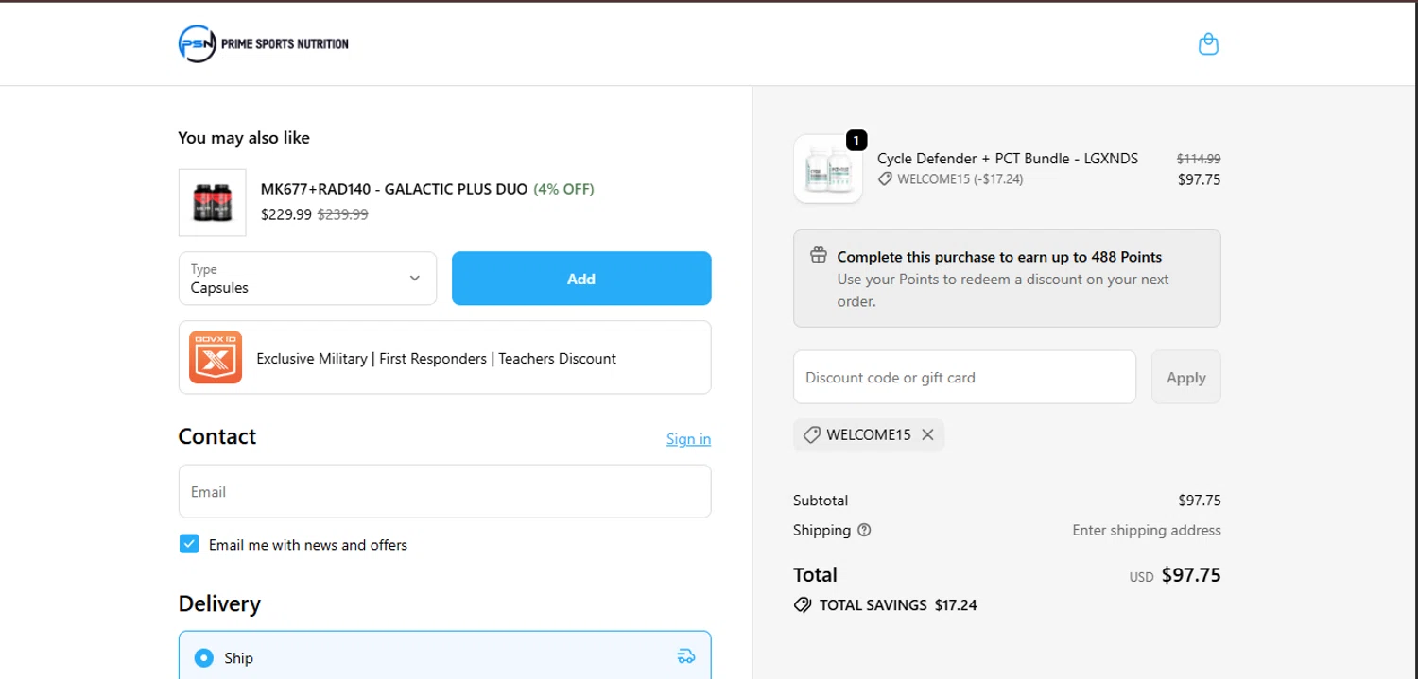Click the Prime Sports Nutrition logo
Viewport: 1418px width, 679px height.
[x=264, y=43]
